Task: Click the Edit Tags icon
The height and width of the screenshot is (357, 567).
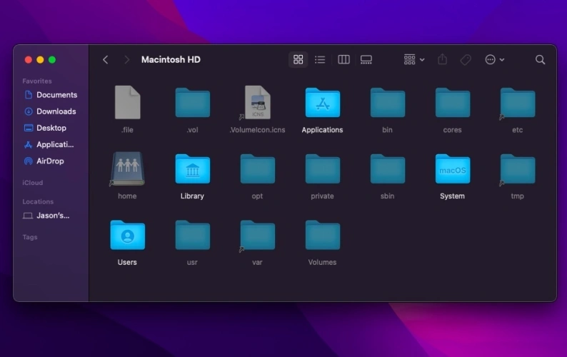Action: click(x=466, y=60)
